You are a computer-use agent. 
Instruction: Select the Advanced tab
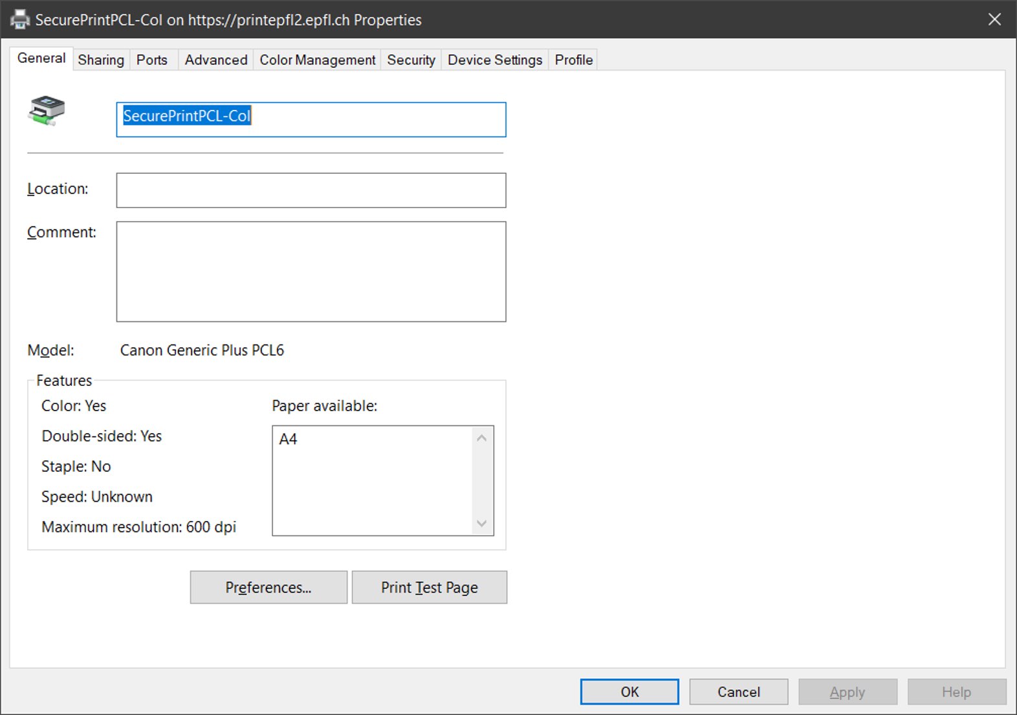pyautogui.click(x=215, y=60)
